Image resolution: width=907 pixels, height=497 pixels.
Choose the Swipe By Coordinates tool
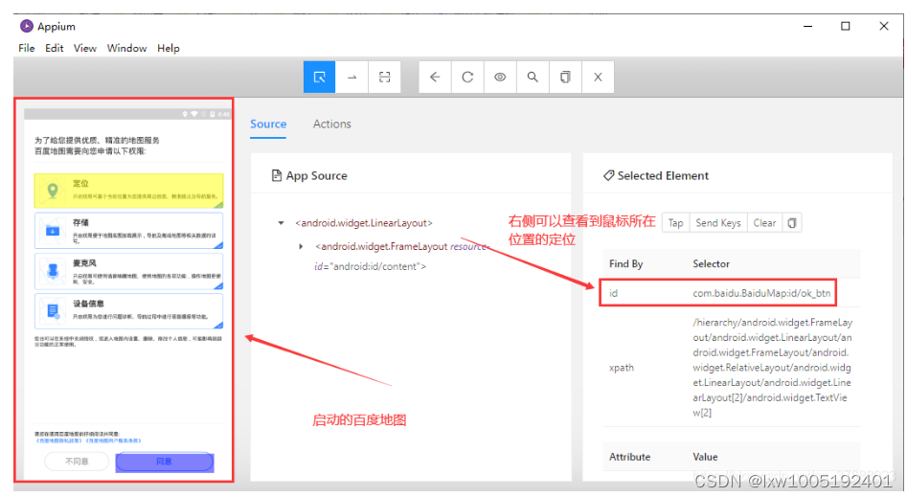(351, 77)
